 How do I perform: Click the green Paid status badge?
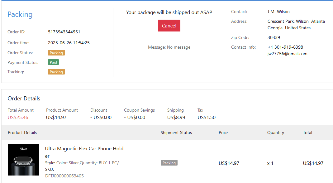[x=54, y=62]
